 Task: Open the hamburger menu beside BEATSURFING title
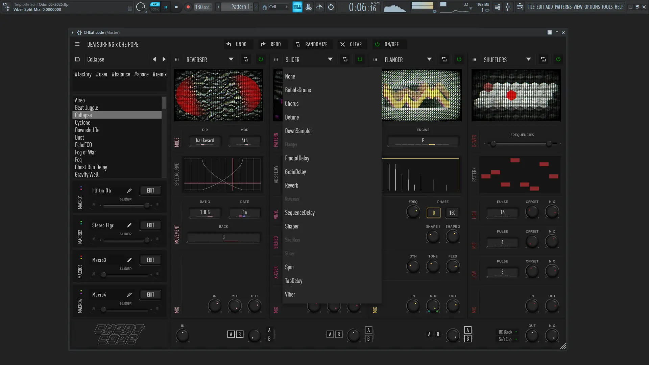[x=77, y=44]
